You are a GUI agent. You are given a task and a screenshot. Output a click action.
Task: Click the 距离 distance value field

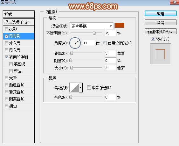(111, 53)
